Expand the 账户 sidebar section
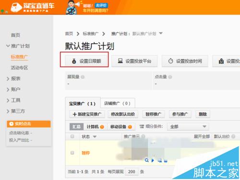Image resolution: width=240 pixels, height=180 pixels. coord(8,90)
